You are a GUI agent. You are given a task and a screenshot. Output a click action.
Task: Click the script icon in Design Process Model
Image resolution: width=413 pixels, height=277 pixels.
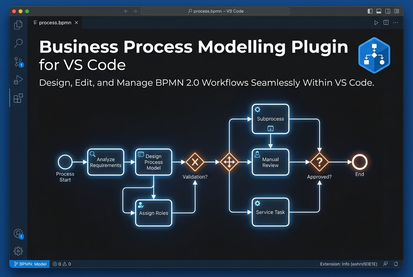(x=141, y=154)
